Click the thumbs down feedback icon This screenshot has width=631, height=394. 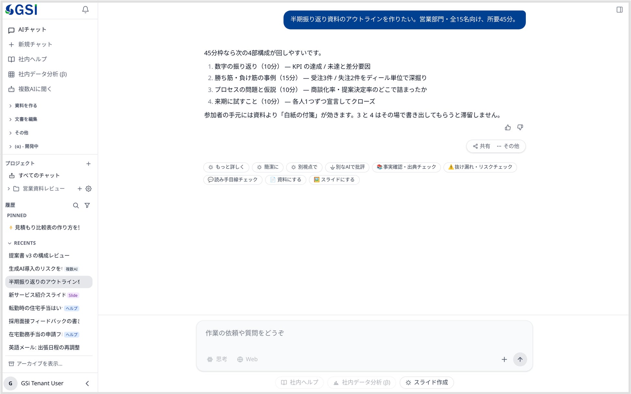[x=520, y=128]
